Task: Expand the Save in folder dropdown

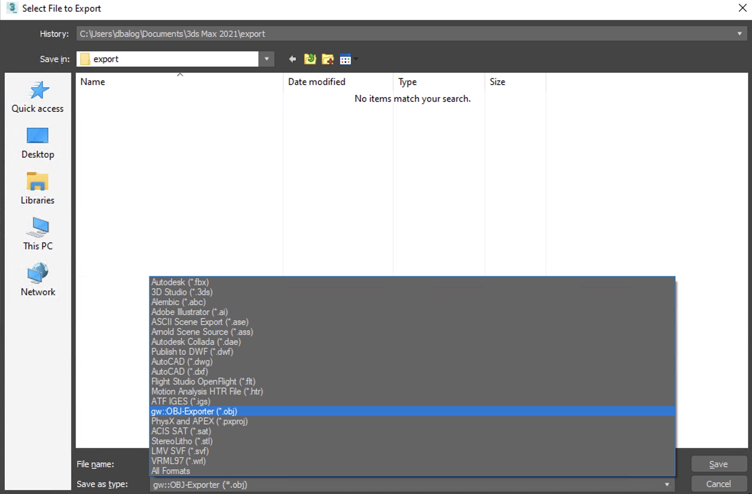Action: click(267, 59)
